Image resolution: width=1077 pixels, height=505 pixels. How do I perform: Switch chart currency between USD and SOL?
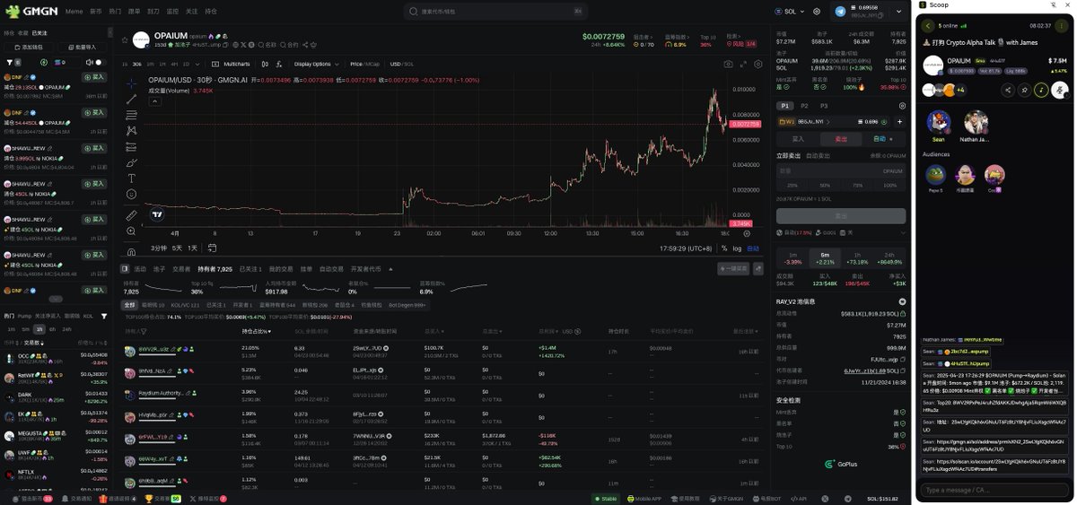[402, 65]
